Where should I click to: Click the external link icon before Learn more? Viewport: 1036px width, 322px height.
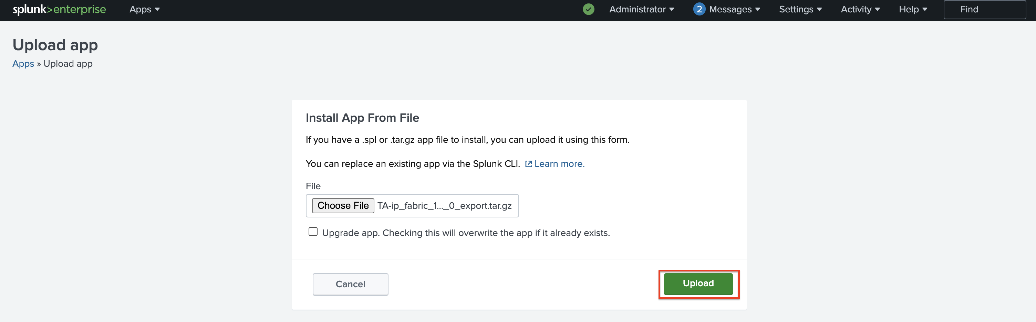pos(528,164)
